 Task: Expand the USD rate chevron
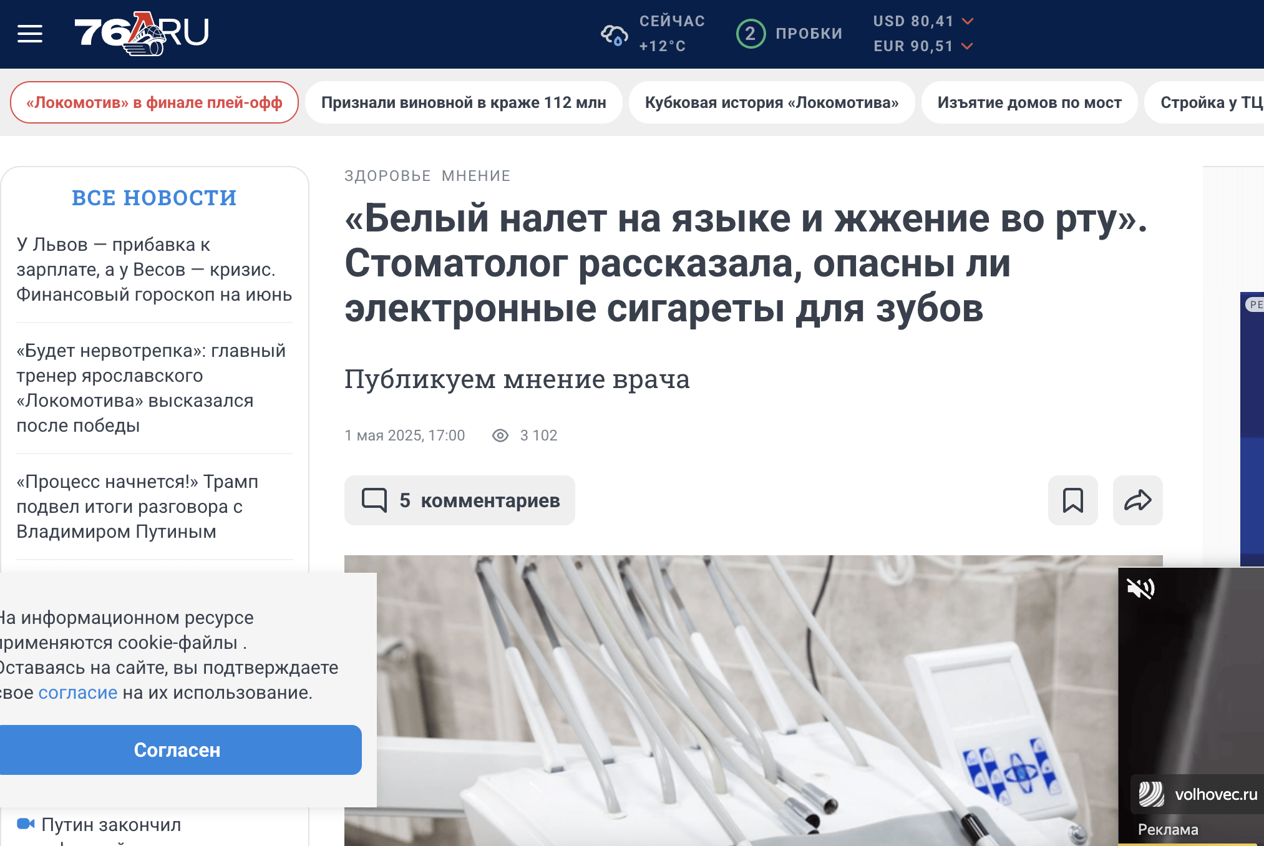[968, 21]
